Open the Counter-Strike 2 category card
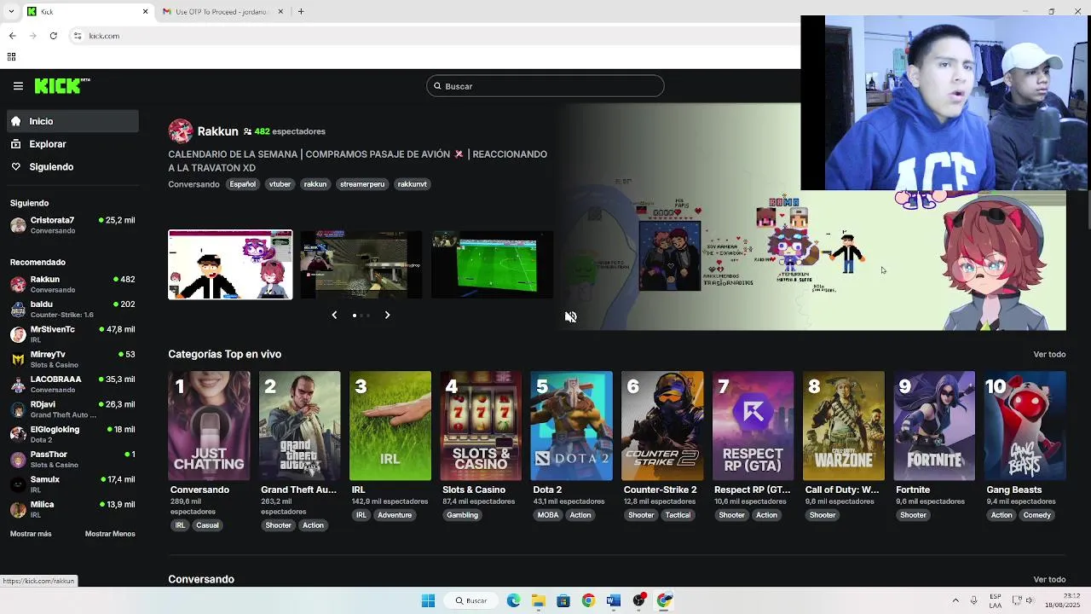 (662, 426)
